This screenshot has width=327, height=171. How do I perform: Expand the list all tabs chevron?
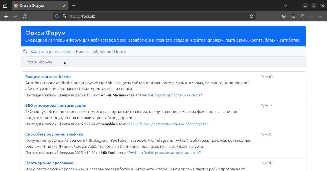coord(286,6)
